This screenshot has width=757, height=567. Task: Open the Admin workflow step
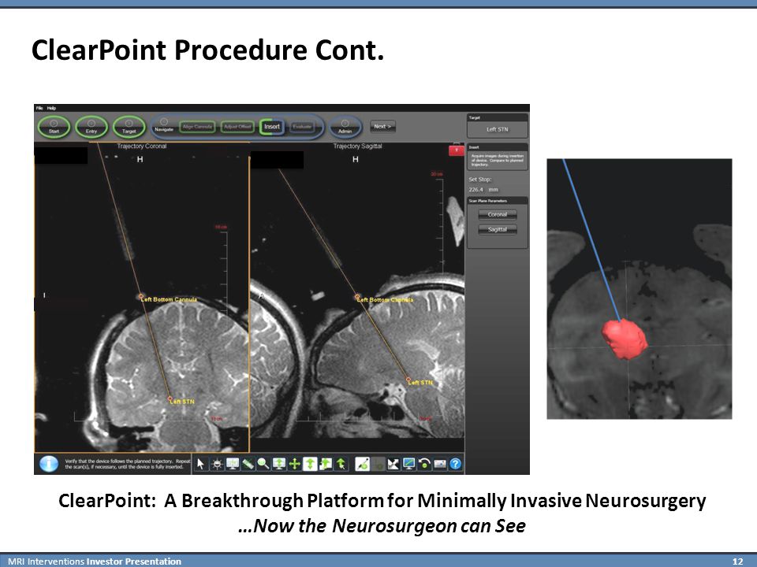345,127
